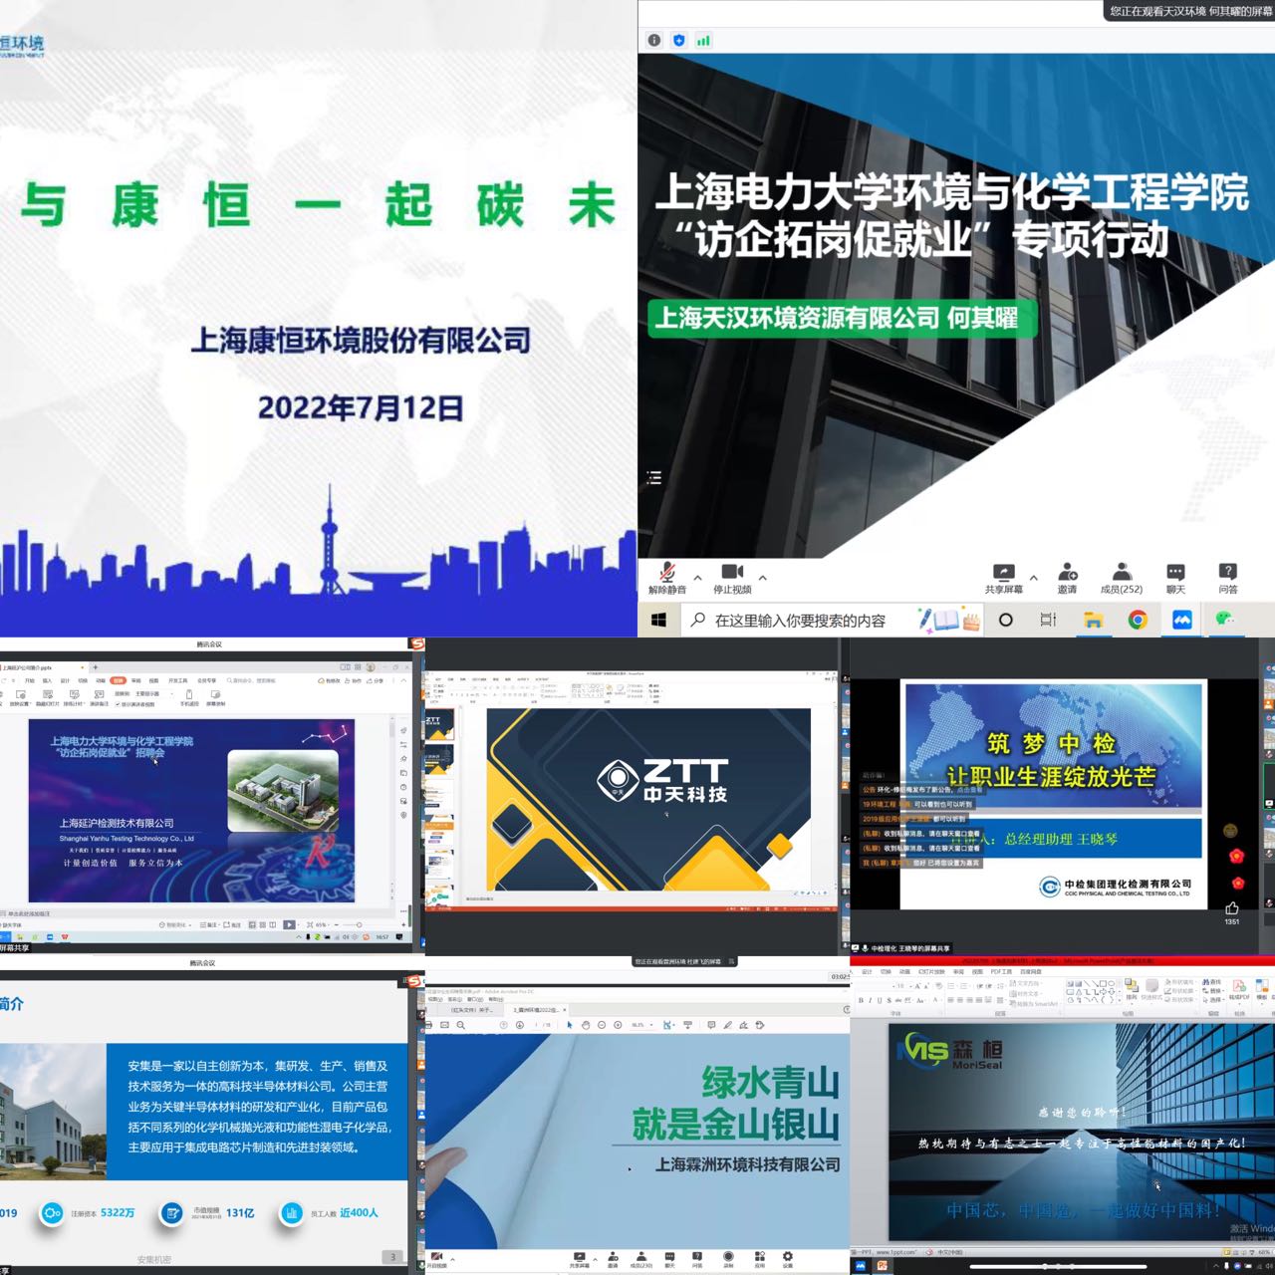Click the Windows search box on taskbar
Screen dimensions: 1275x1275
pos(799,621)
